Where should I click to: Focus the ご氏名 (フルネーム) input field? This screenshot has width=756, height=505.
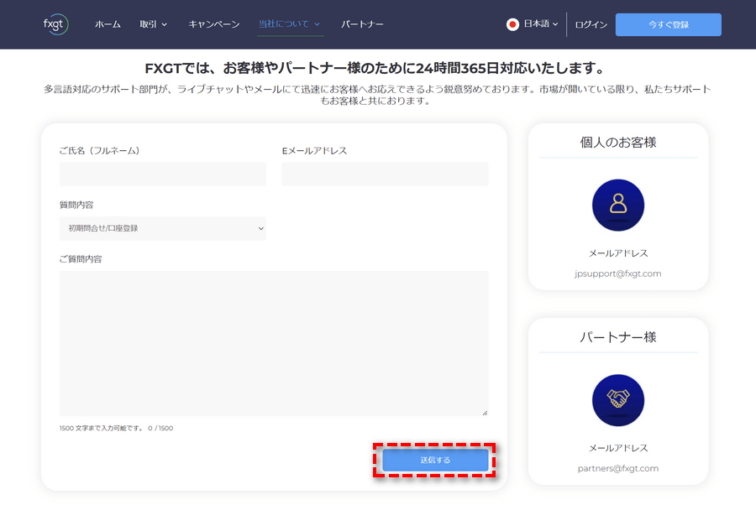click(163, 174)
